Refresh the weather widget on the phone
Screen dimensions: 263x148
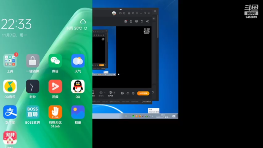click(85, 28)
